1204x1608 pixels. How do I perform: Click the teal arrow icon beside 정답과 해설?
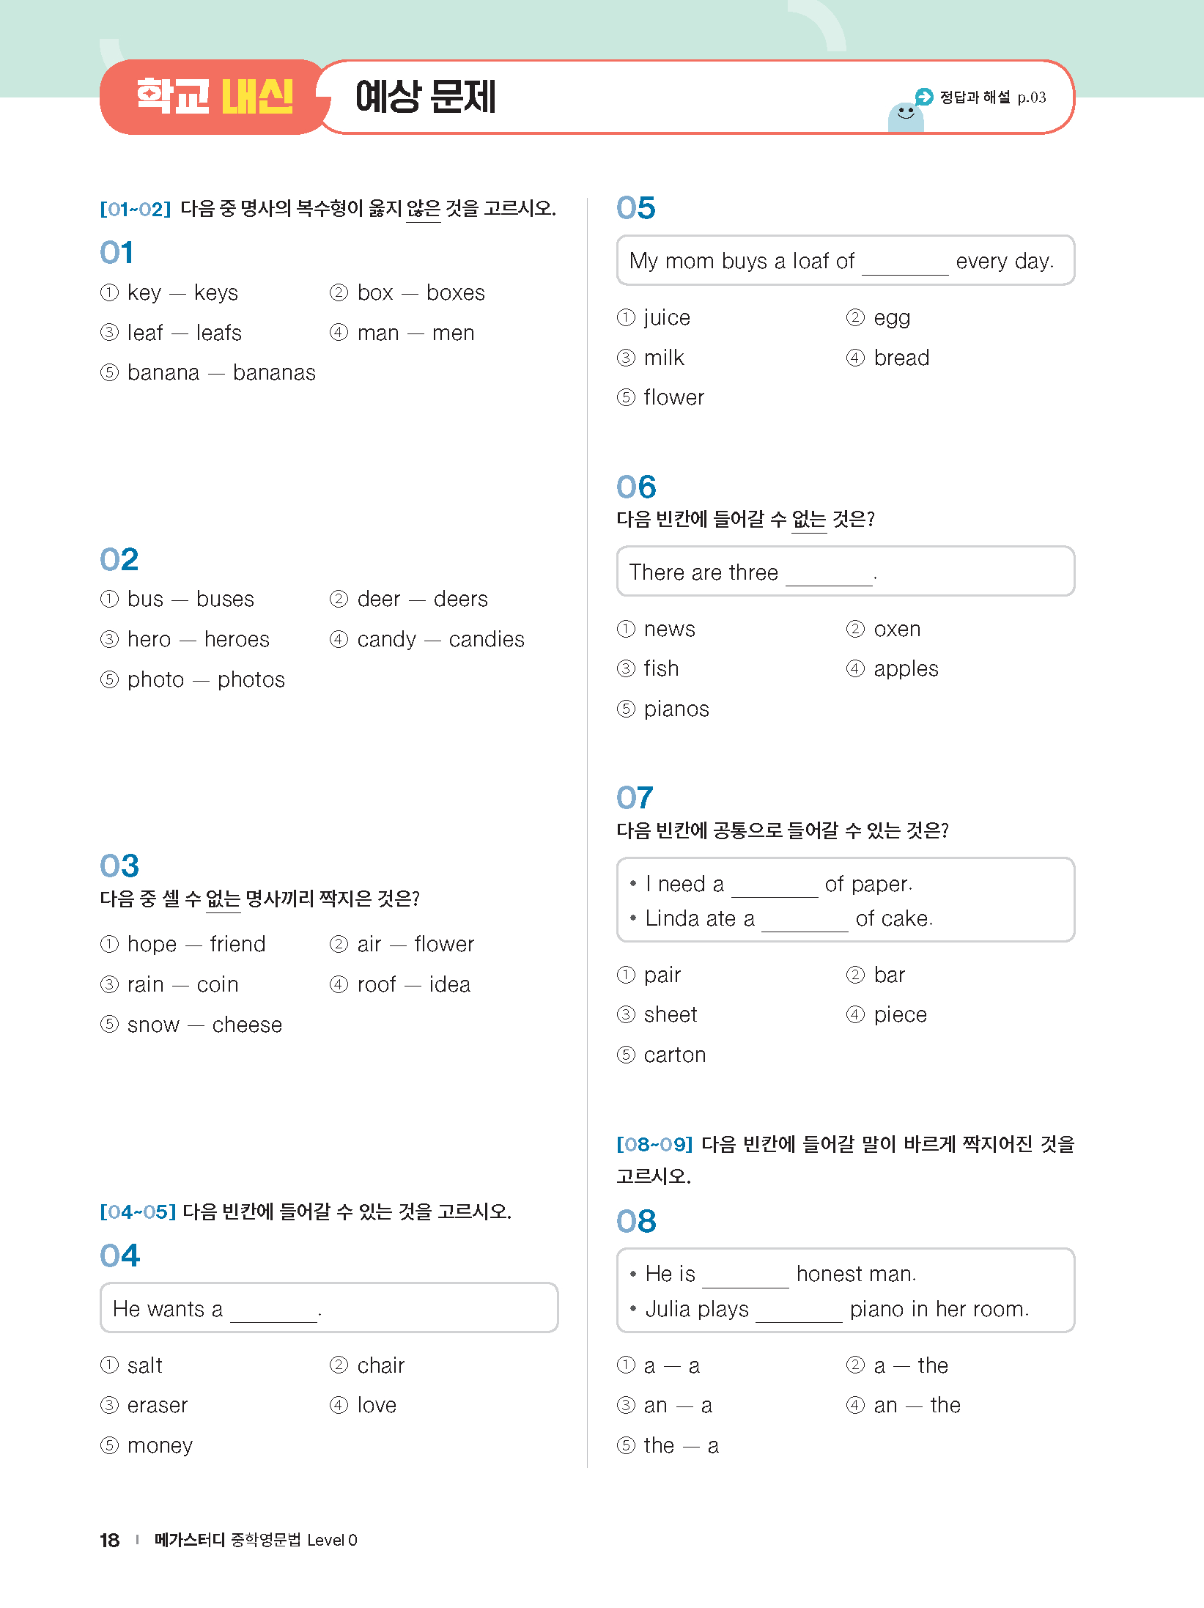pos(924,97)
